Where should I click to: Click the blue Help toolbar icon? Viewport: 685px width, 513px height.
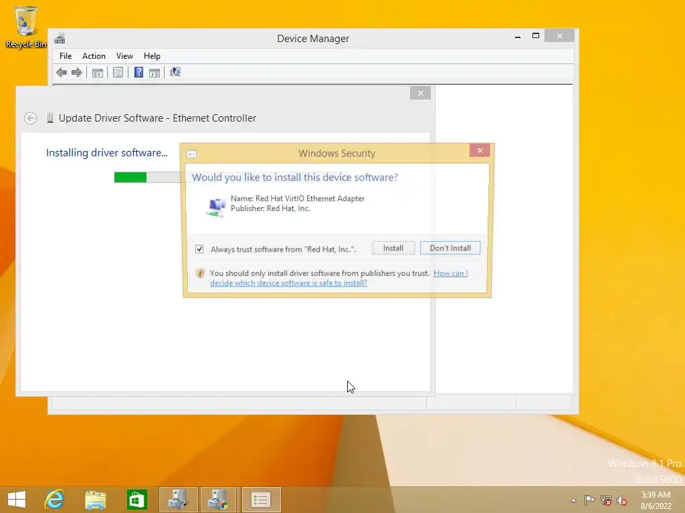tap(138, 72)
